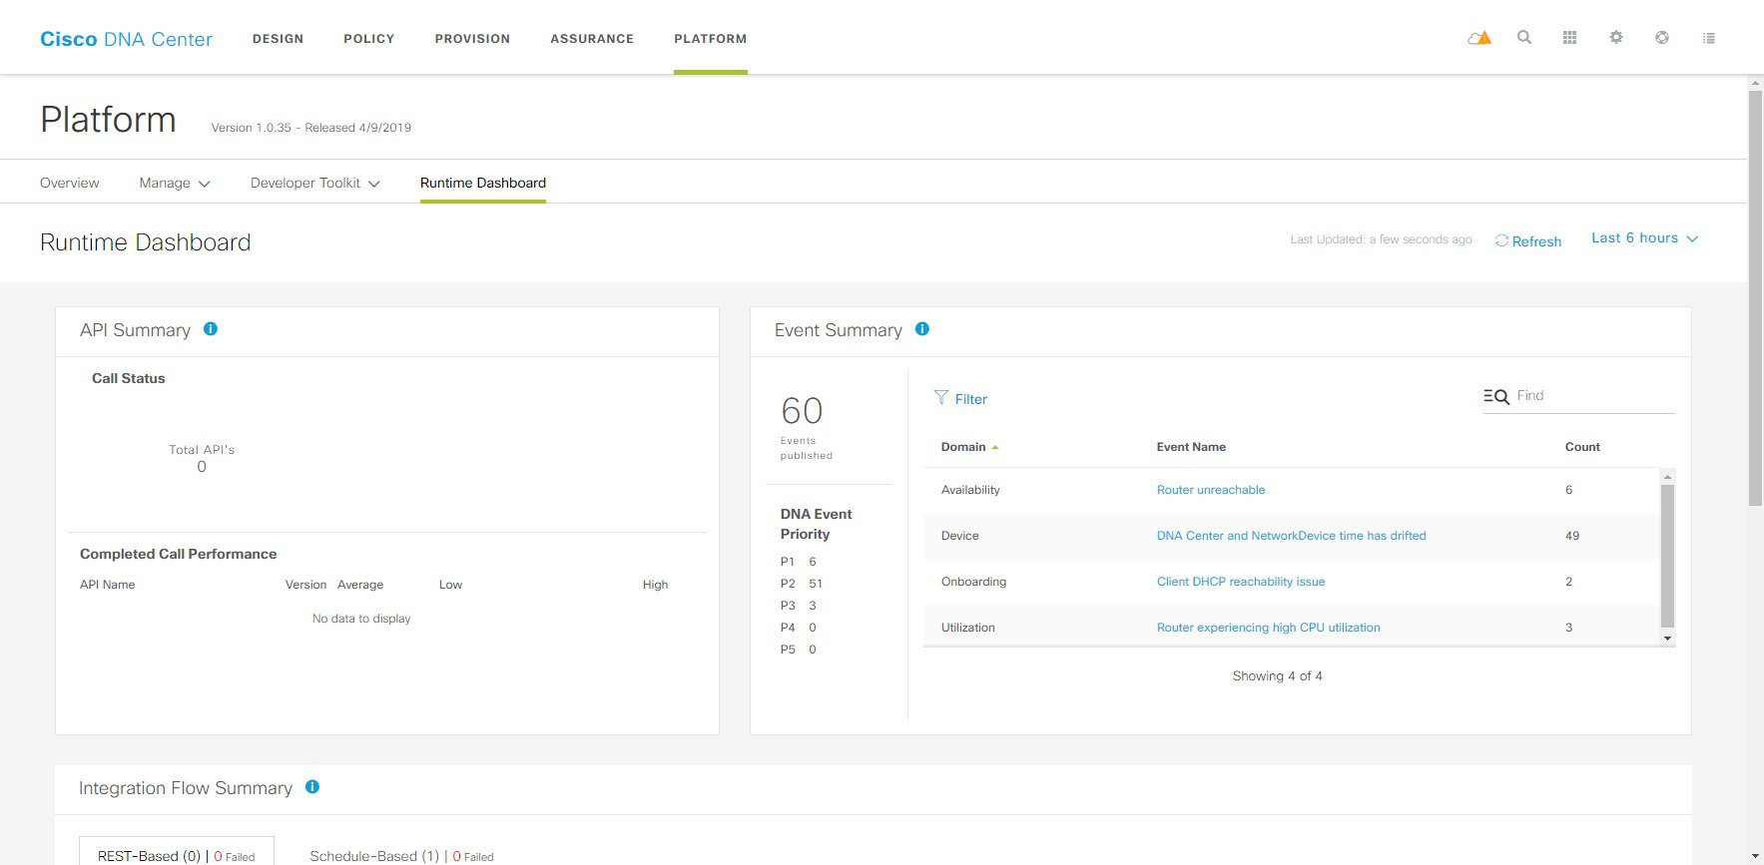Open the Policy menu
1764x865 pixels.
pos(369,39)
